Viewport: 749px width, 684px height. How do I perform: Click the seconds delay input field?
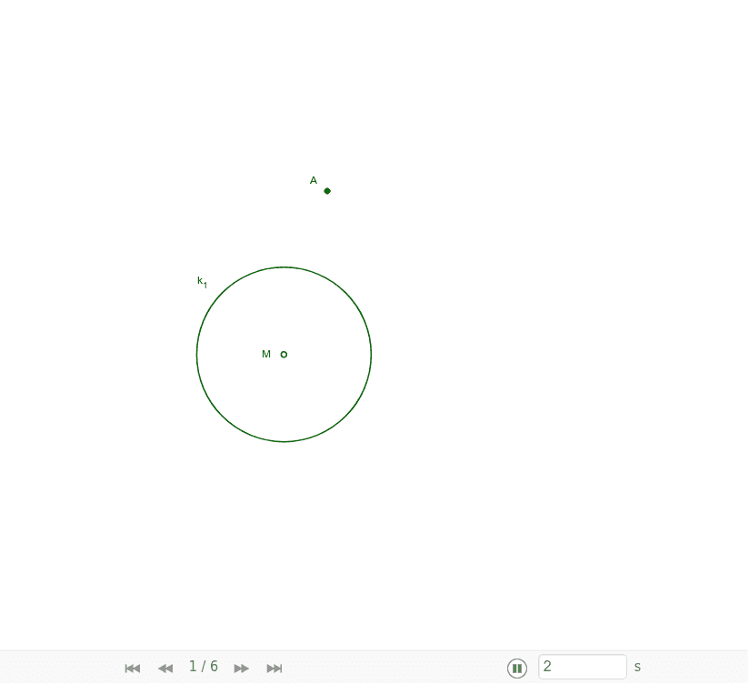point(583,667)
